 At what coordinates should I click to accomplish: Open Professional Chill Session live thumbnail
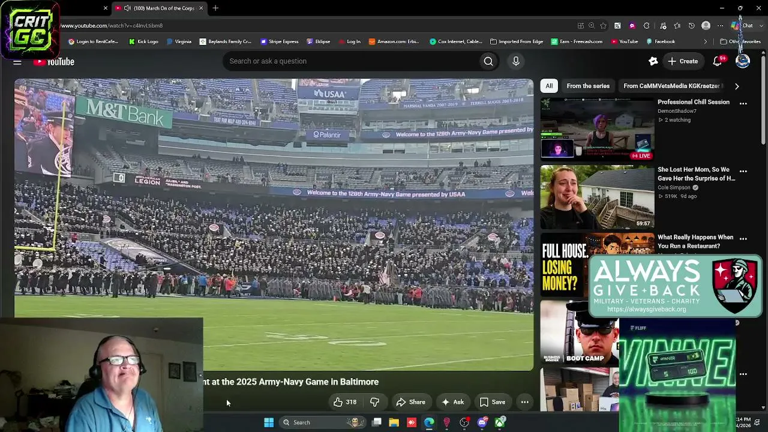click(598, 130)
